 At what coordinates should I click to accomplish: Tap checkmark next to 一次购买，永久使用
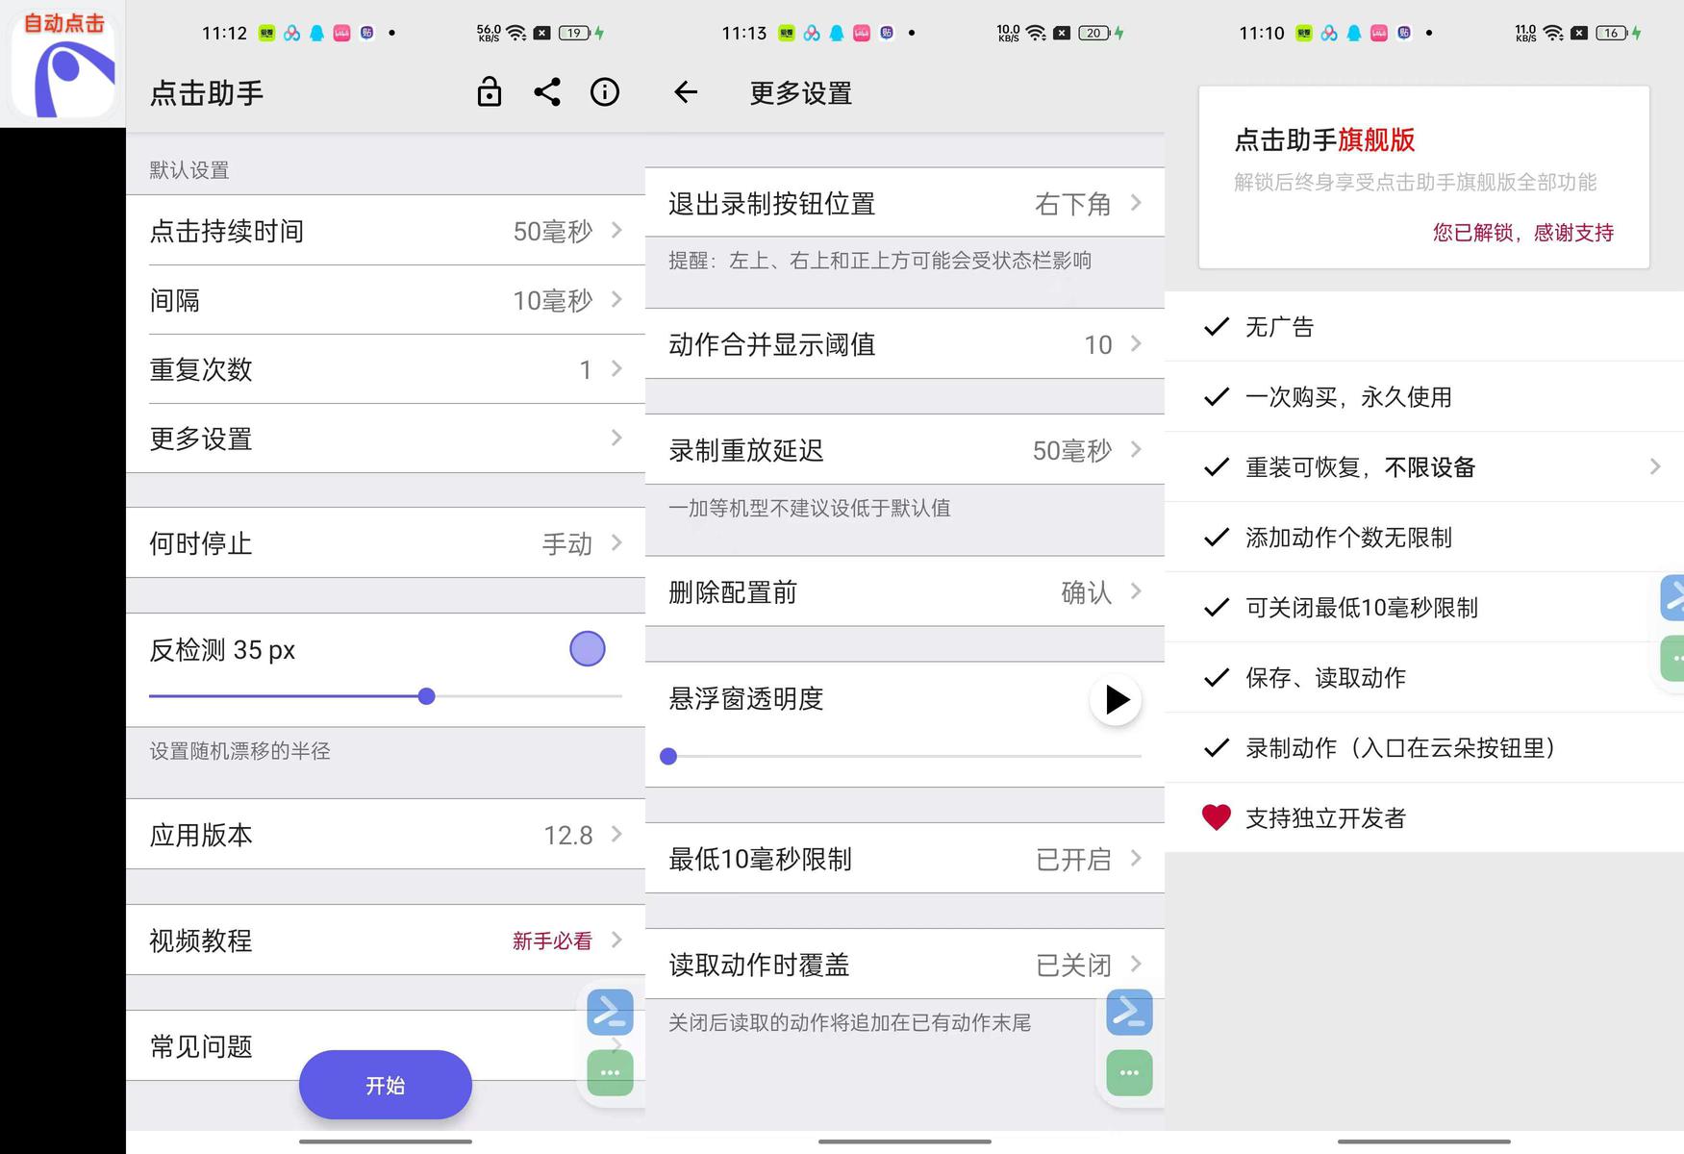point(1217,397)
